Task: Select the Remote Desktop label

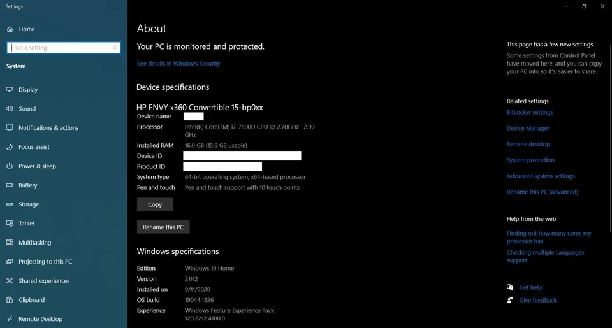Action: point(40,318)
